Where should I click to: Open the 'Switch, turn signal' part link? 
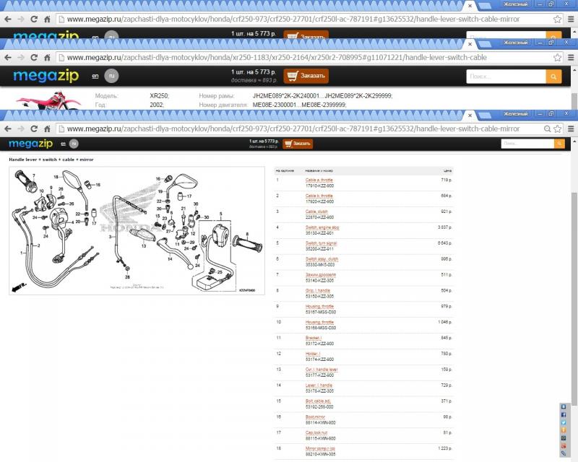click(321, 243)
